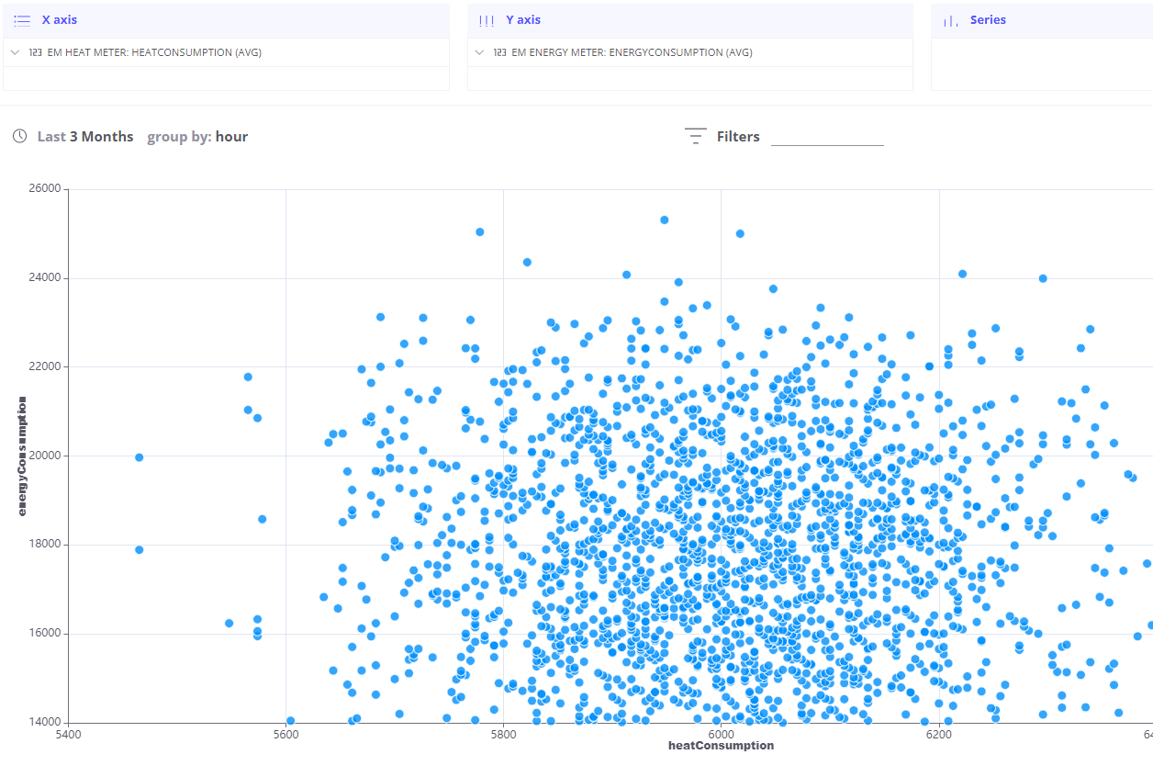Screen dimensions: 1153x777
Task: Change the group by: hour setting
Action: [197, 137]
